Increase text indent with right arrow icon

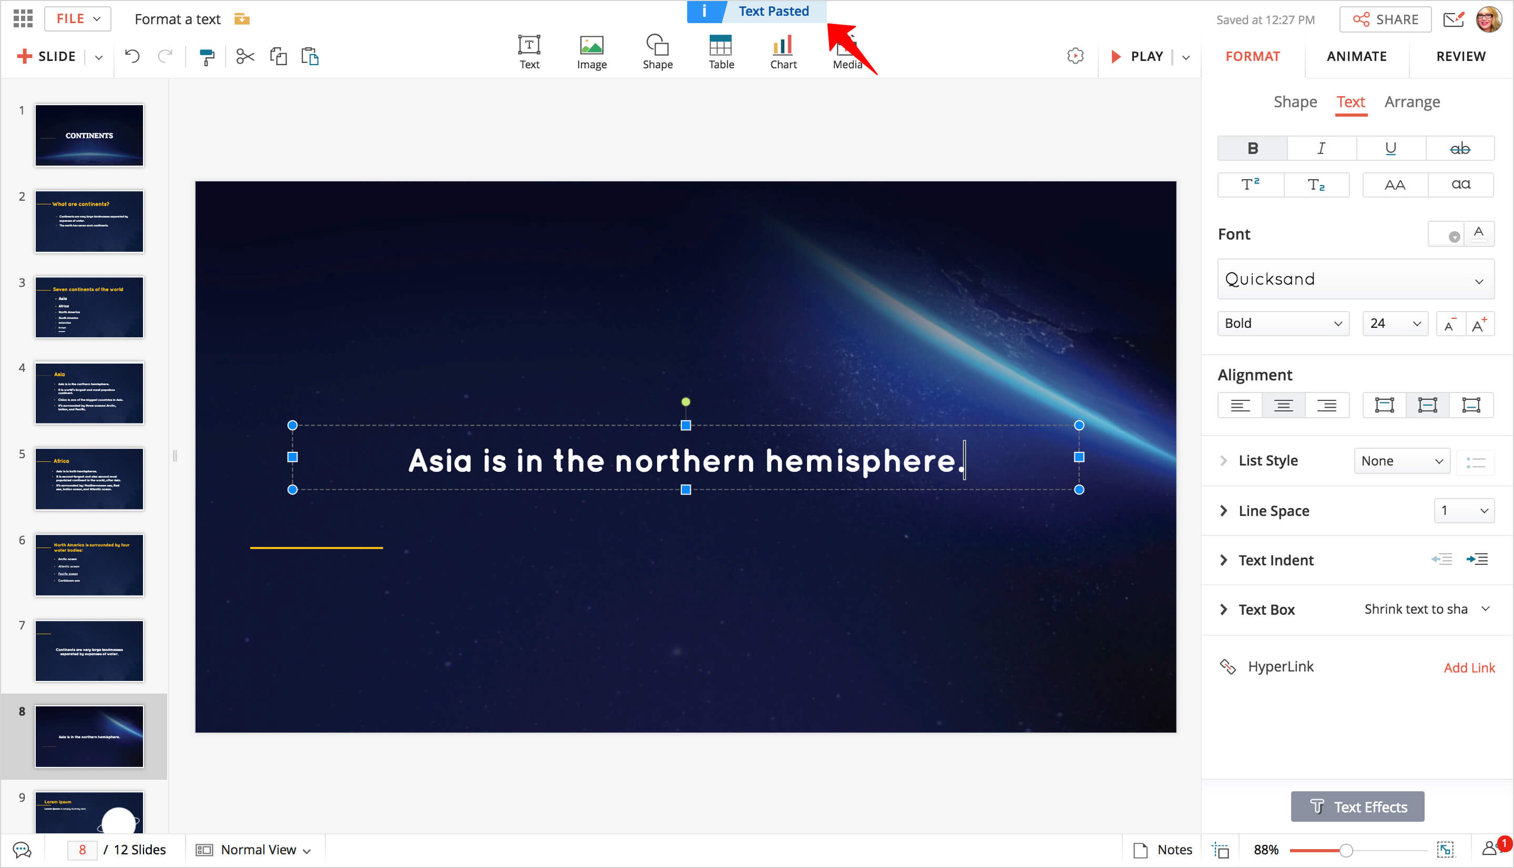pos(1477,559)
